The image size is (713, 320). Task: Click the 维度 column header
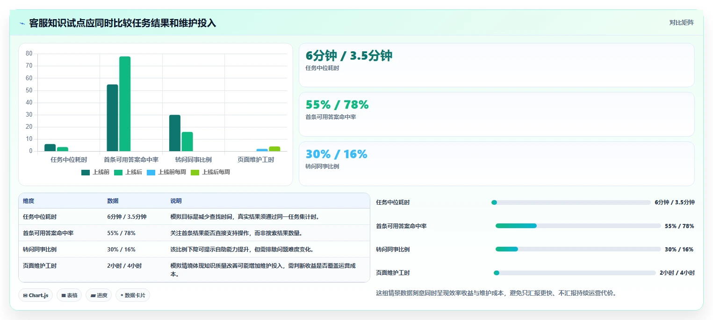[x=29, y=201]
